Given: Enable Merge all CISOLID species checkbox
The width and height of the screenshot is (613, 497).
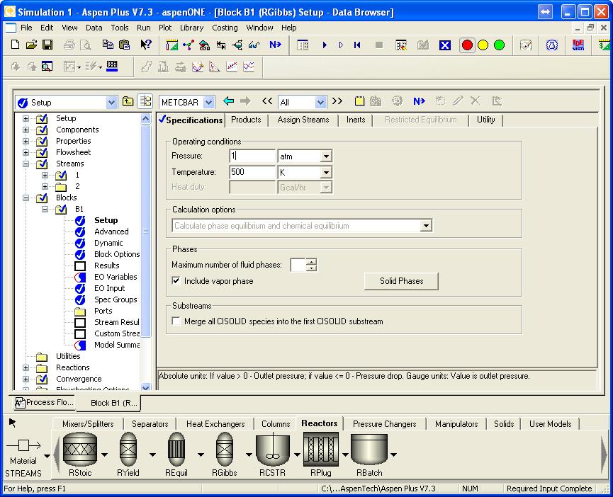Looking at the screenshot, I should click(176, 321).
